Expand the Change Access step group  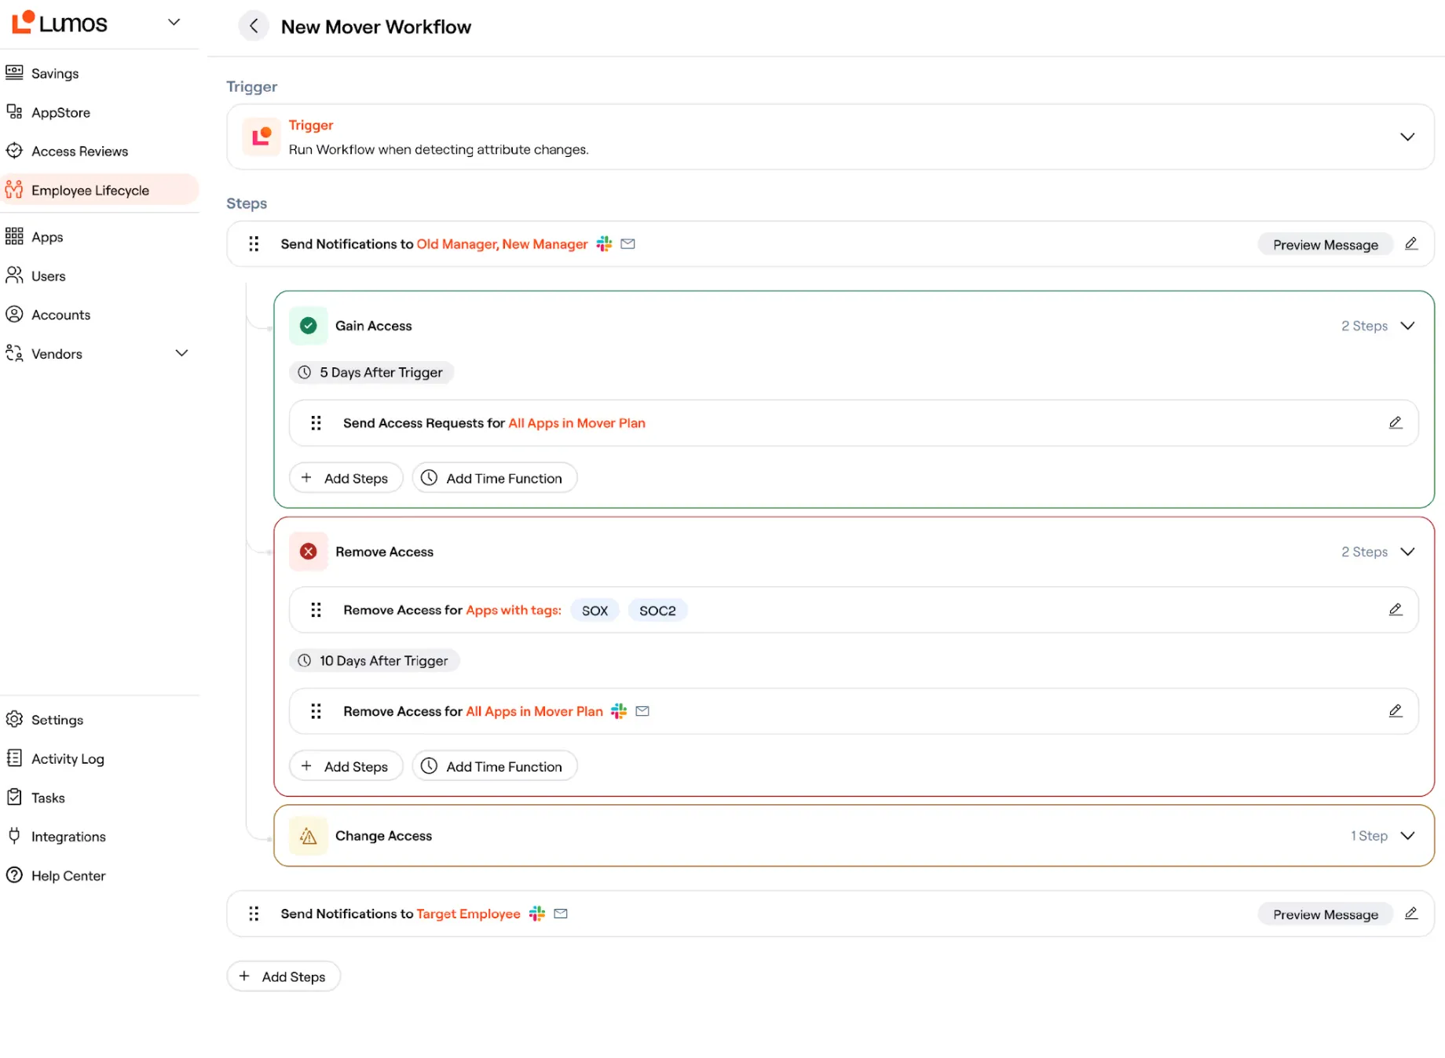pos(1407,836)
